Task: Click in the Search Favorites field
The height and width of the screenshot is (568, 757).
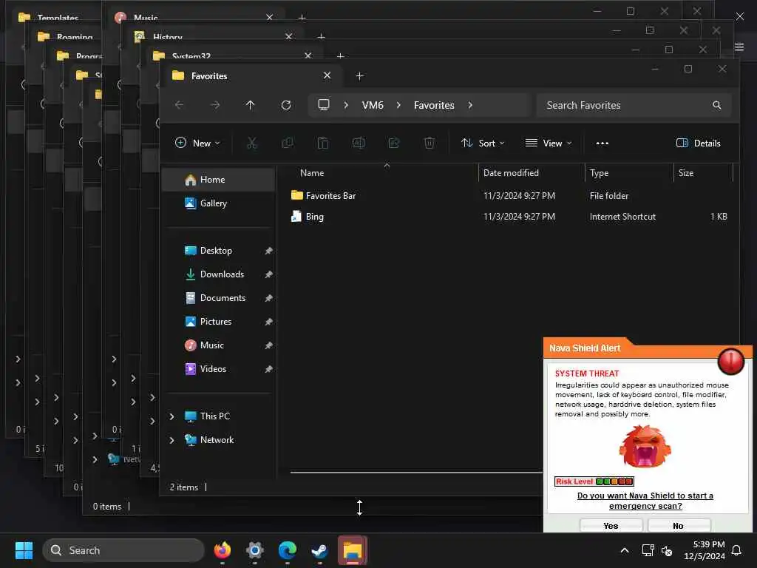Action: [x=634, y=105]
